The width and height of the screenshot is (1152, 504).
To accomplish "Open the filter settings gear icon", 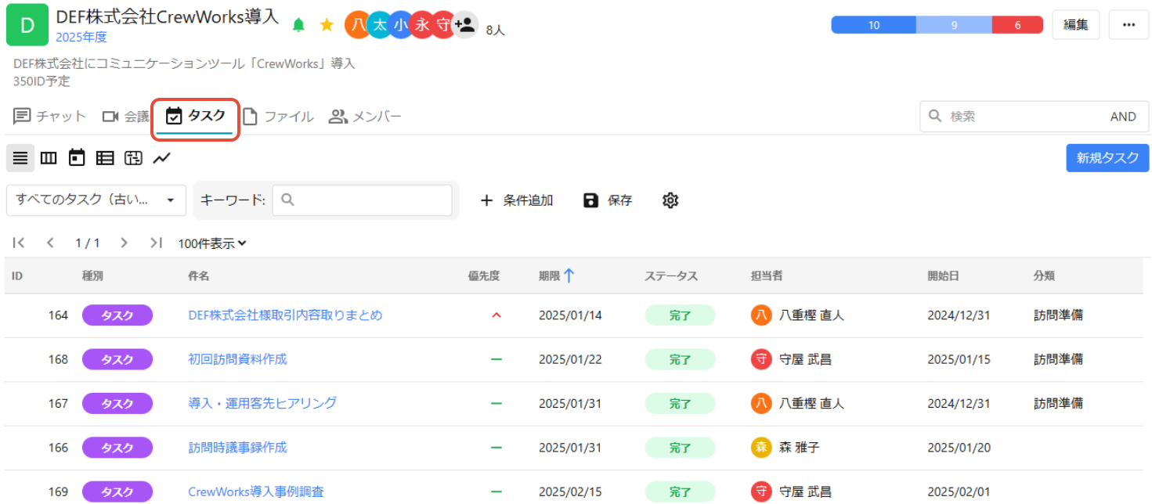I will (x=670, y=200).
